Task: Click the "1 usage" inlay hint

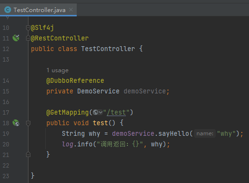Action: click(57, 70)
